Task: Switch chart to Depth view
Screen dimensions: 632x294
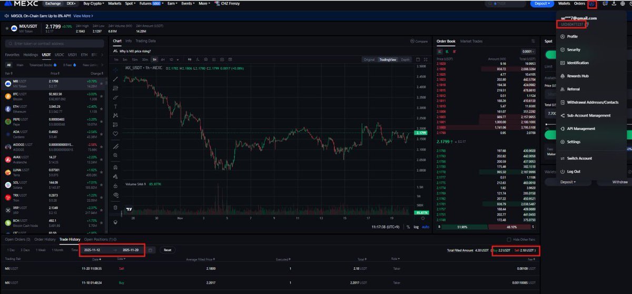Action: (x=405, y=60)
